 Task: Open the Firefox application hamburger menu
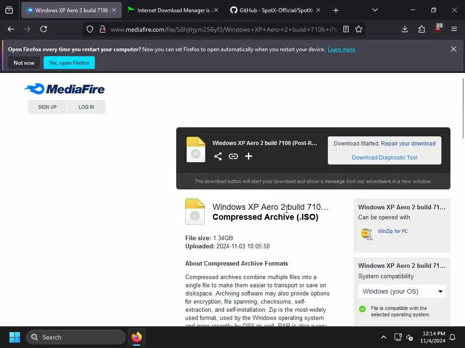[454, 29]
